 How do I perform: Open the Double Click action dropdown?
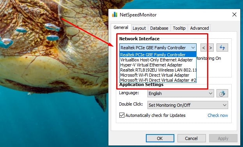pyautogui.click(x=188, y=105)
